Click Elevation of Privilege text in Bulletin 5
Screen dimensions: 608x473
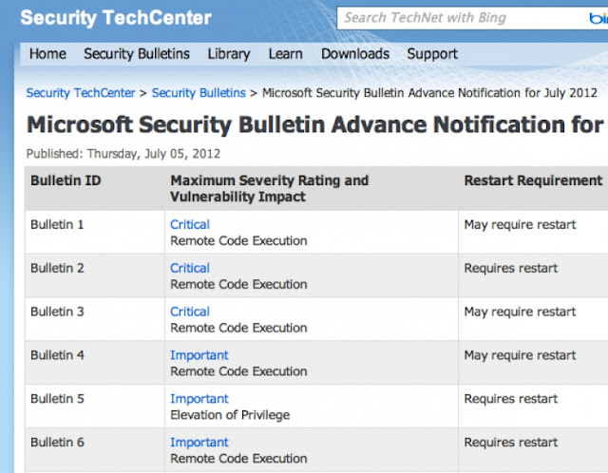tap(230, 415)
